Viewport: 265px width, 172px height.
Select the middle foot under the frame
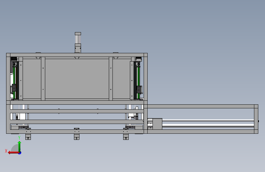[x=77, y=137]
